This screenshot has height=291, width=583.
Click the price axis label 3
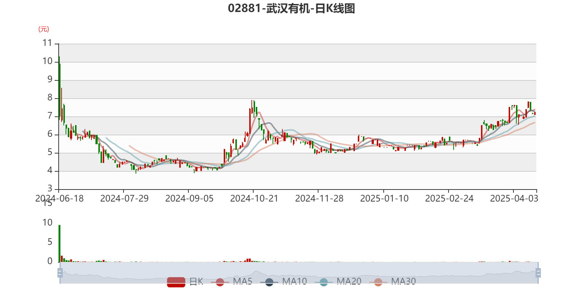(50, 188)
